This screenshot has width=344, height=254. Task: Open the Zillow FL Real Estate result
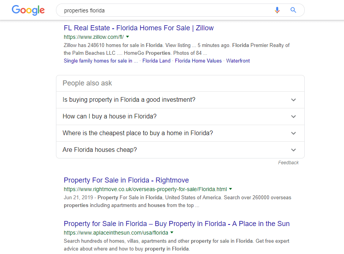point(138,28)
